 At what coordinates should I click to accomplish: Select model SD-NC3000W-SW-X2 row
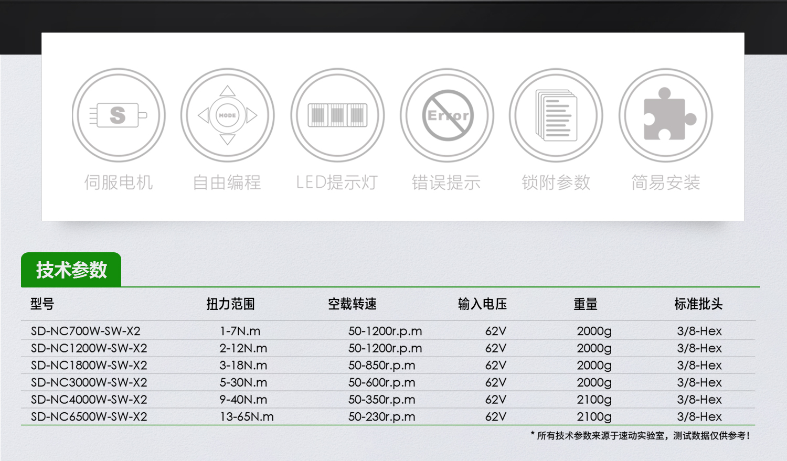pyautogui.click(x=89, y=383)
